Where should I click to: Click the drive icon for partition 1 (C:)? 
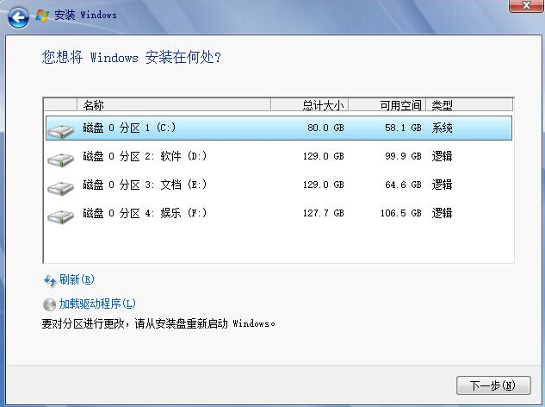[60, 131]
